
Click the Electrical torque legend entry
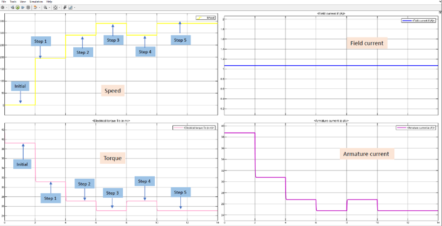point(194,128)
